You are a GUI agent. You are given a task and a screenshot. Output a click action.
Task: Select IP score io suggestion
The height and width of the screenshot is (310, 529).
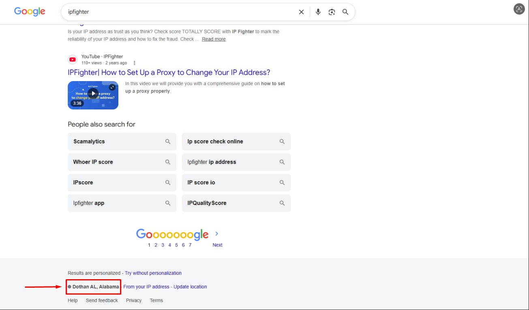pos(236,183)
